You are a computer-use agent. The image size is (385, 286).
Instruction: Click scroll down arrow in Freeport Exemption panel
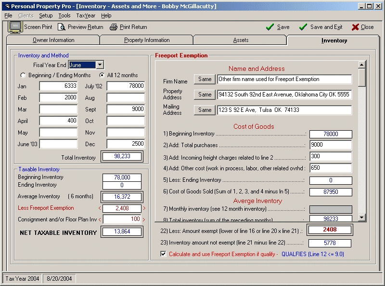click(x=361, y=217)
